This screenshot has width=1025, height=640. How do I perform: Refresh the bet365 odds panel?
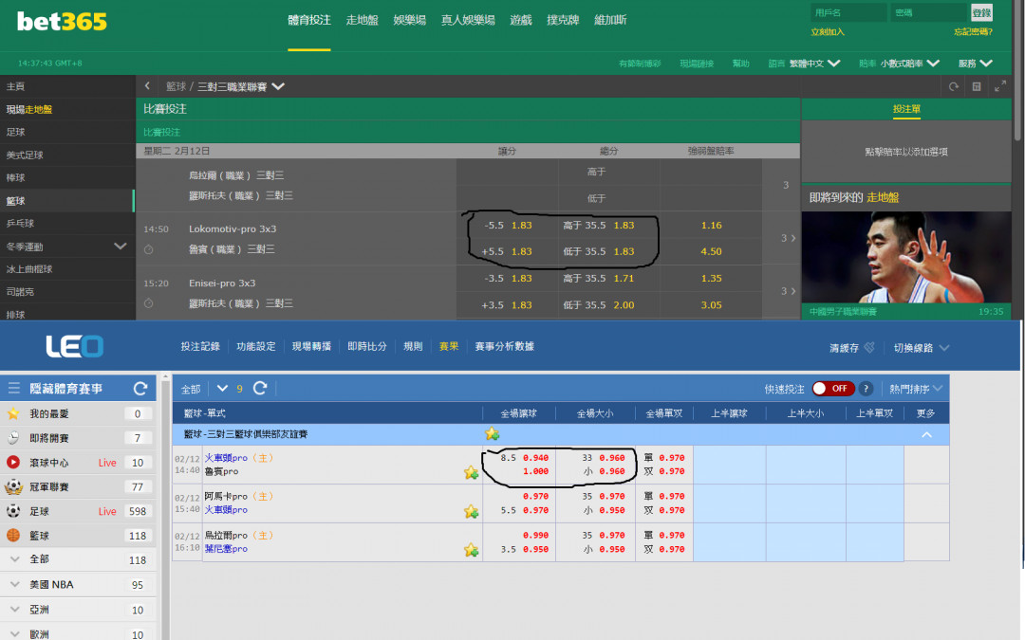953,86
